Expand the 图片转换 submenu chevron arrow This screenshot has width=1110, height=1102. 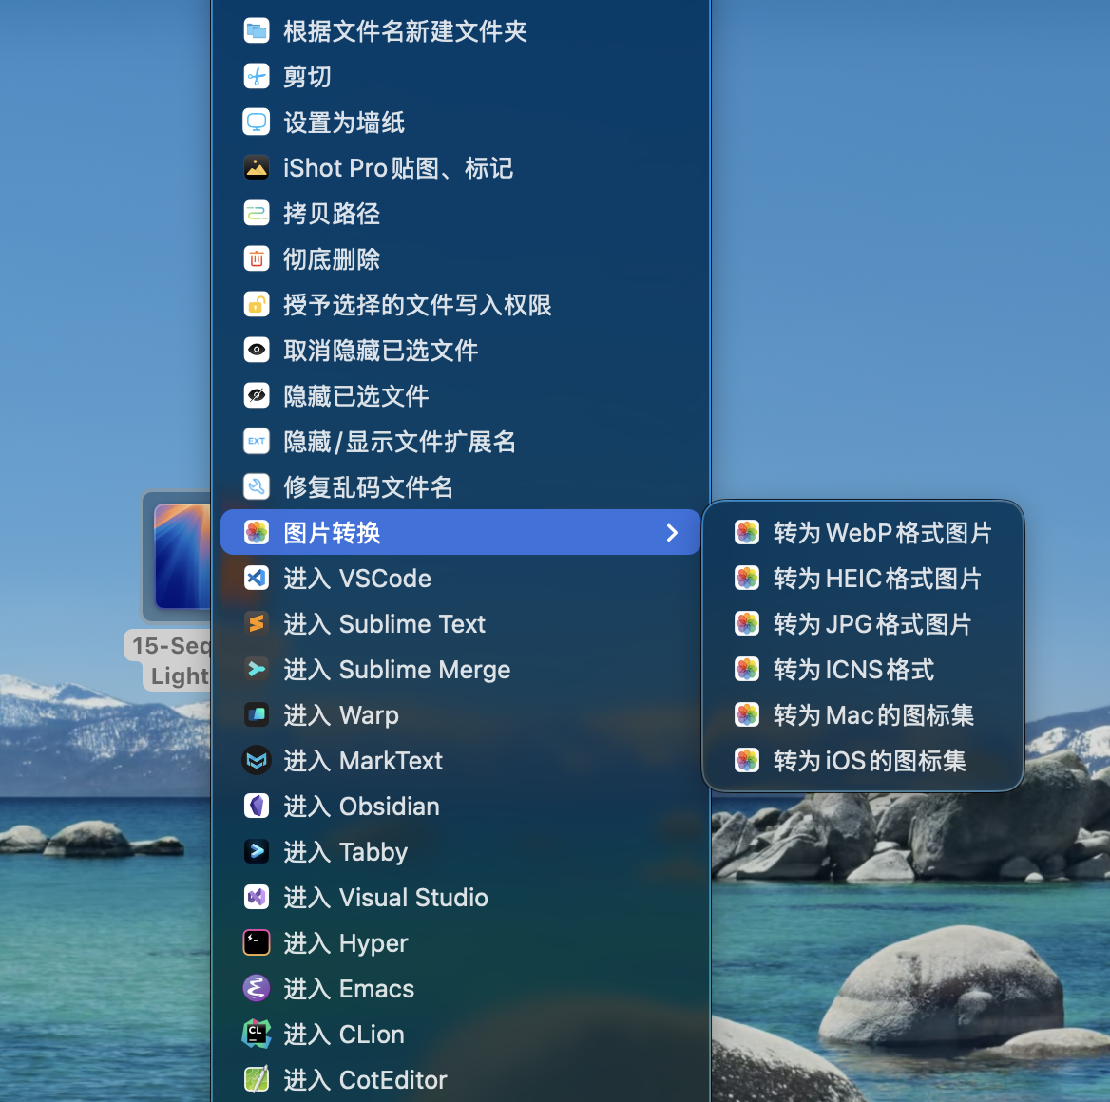pyautogui.click(x=672, y=533)
